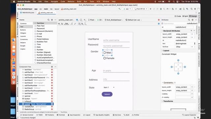This screenshot has height=119, width=211.
Task: Click the Submit button in preview
Action: click(x=107, y=94)
